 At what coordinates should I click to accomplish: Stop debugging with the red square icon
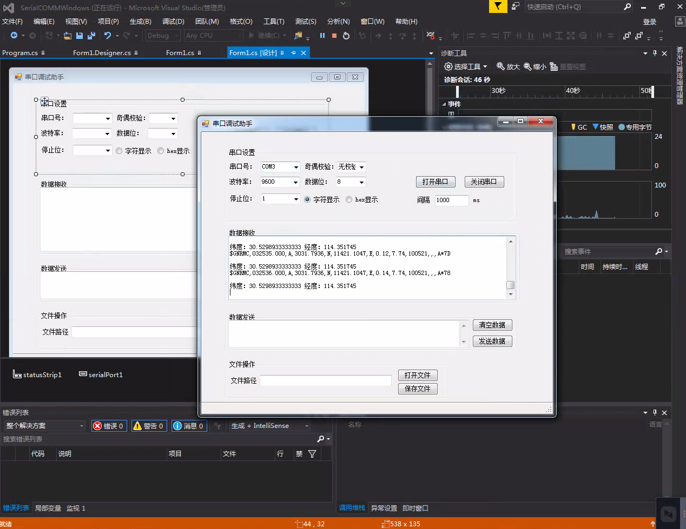click(334, 36)
